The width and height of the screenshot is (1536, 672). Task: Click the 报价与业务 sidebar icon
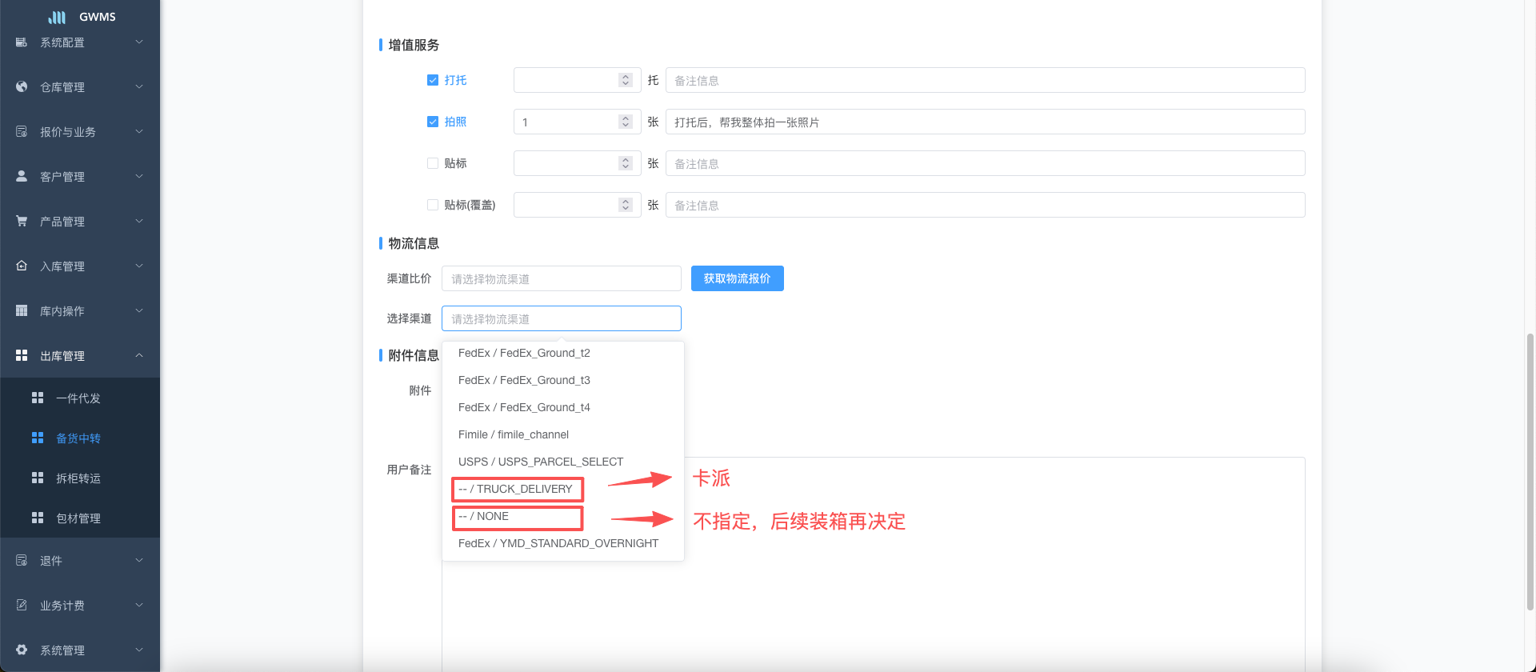point(22,131)
